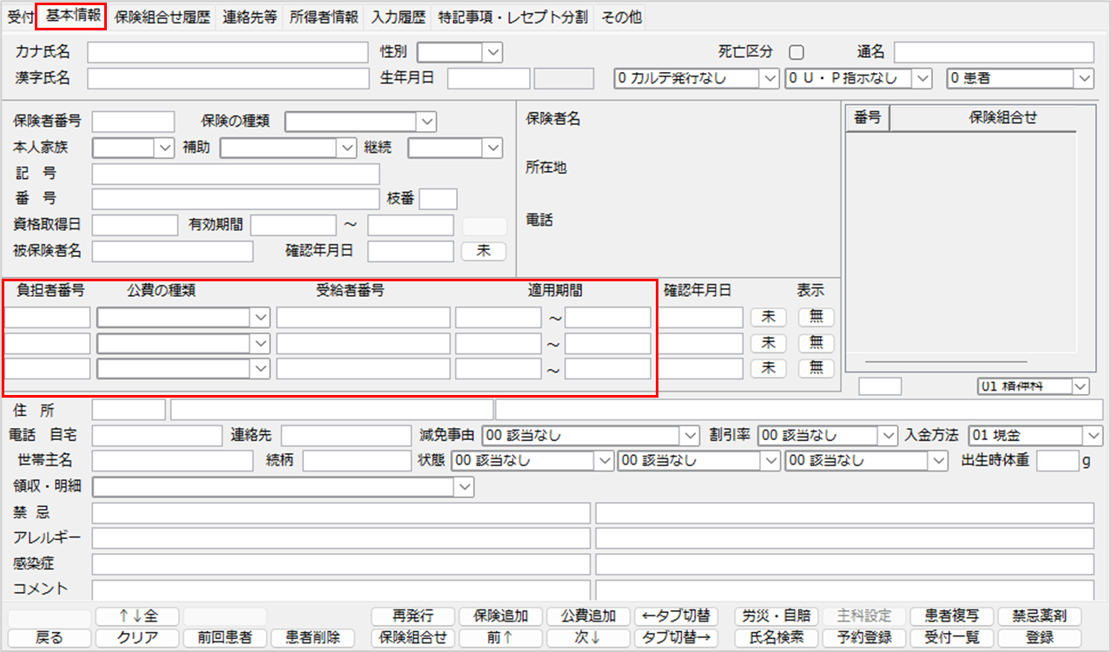
Task: Click the 未 button beside 確認年月日 in insurance section
Action: pos(483,251)
